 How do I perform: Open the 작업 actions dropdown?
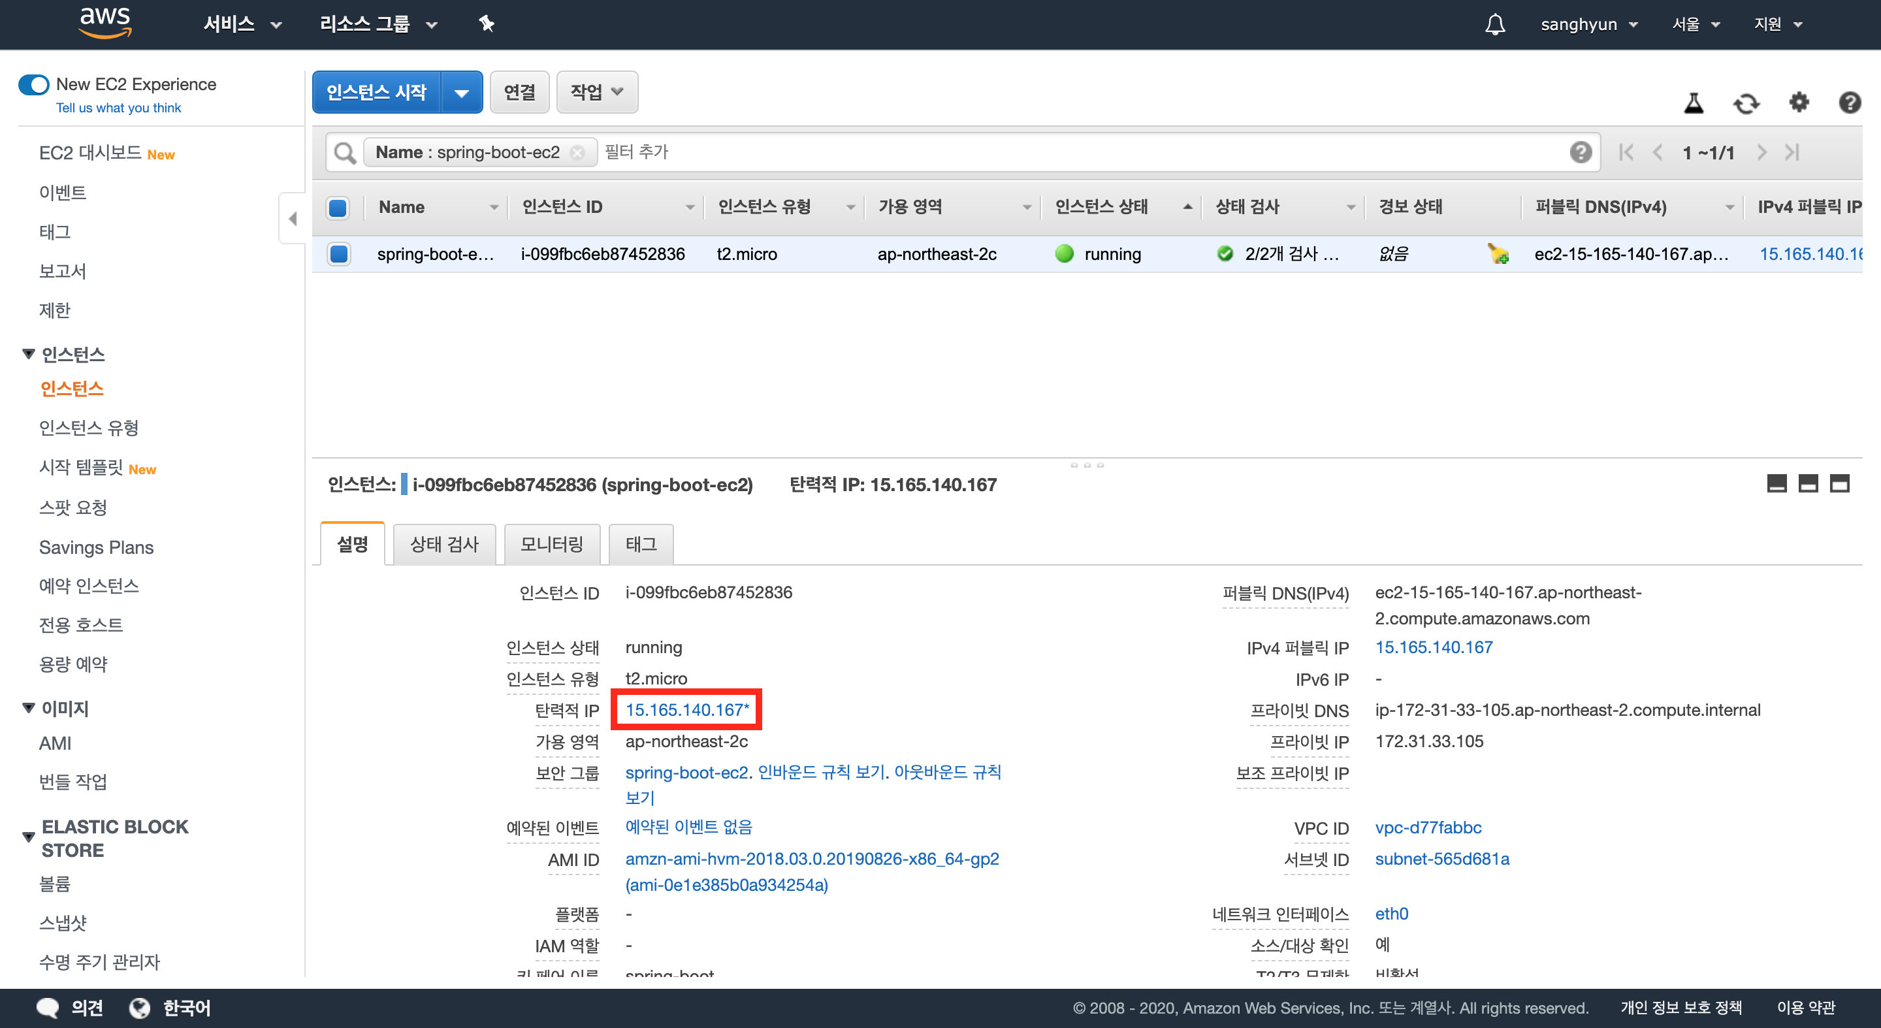point(596,92)
